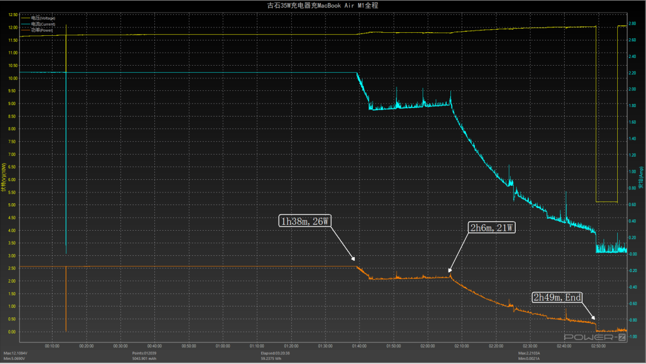Click the -1.00 right axis tick label

632,337
